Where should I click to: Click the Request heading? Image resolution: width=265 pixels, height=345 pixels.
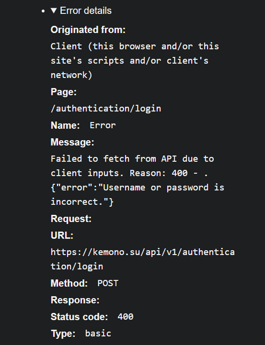click(x=71, y=219)
